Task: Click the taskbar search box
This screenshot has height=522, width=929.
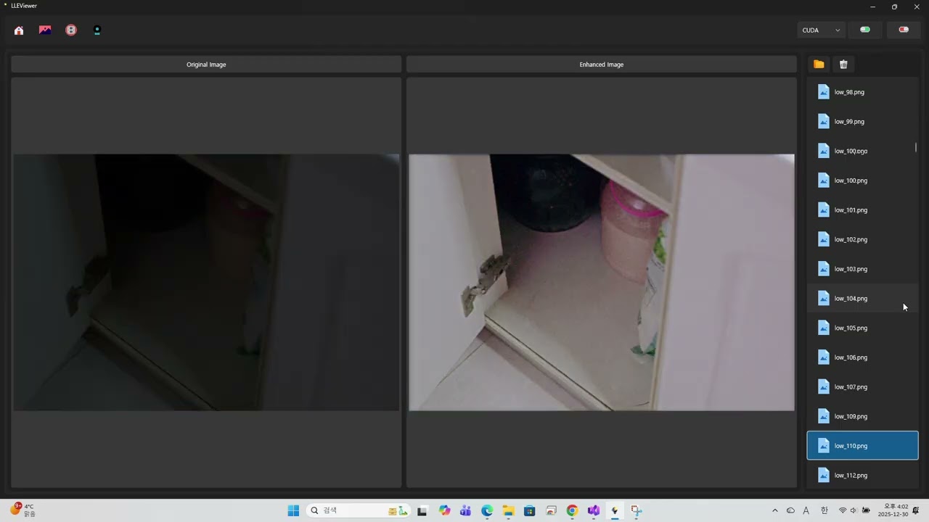Action: 357,510
